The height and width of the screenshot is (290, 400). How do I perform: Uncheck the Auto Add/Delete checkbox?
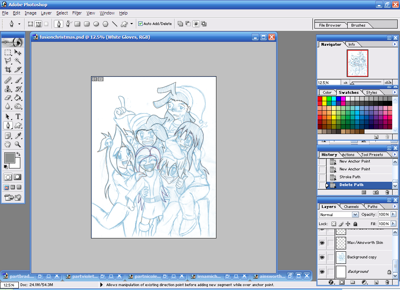point(141,24)
